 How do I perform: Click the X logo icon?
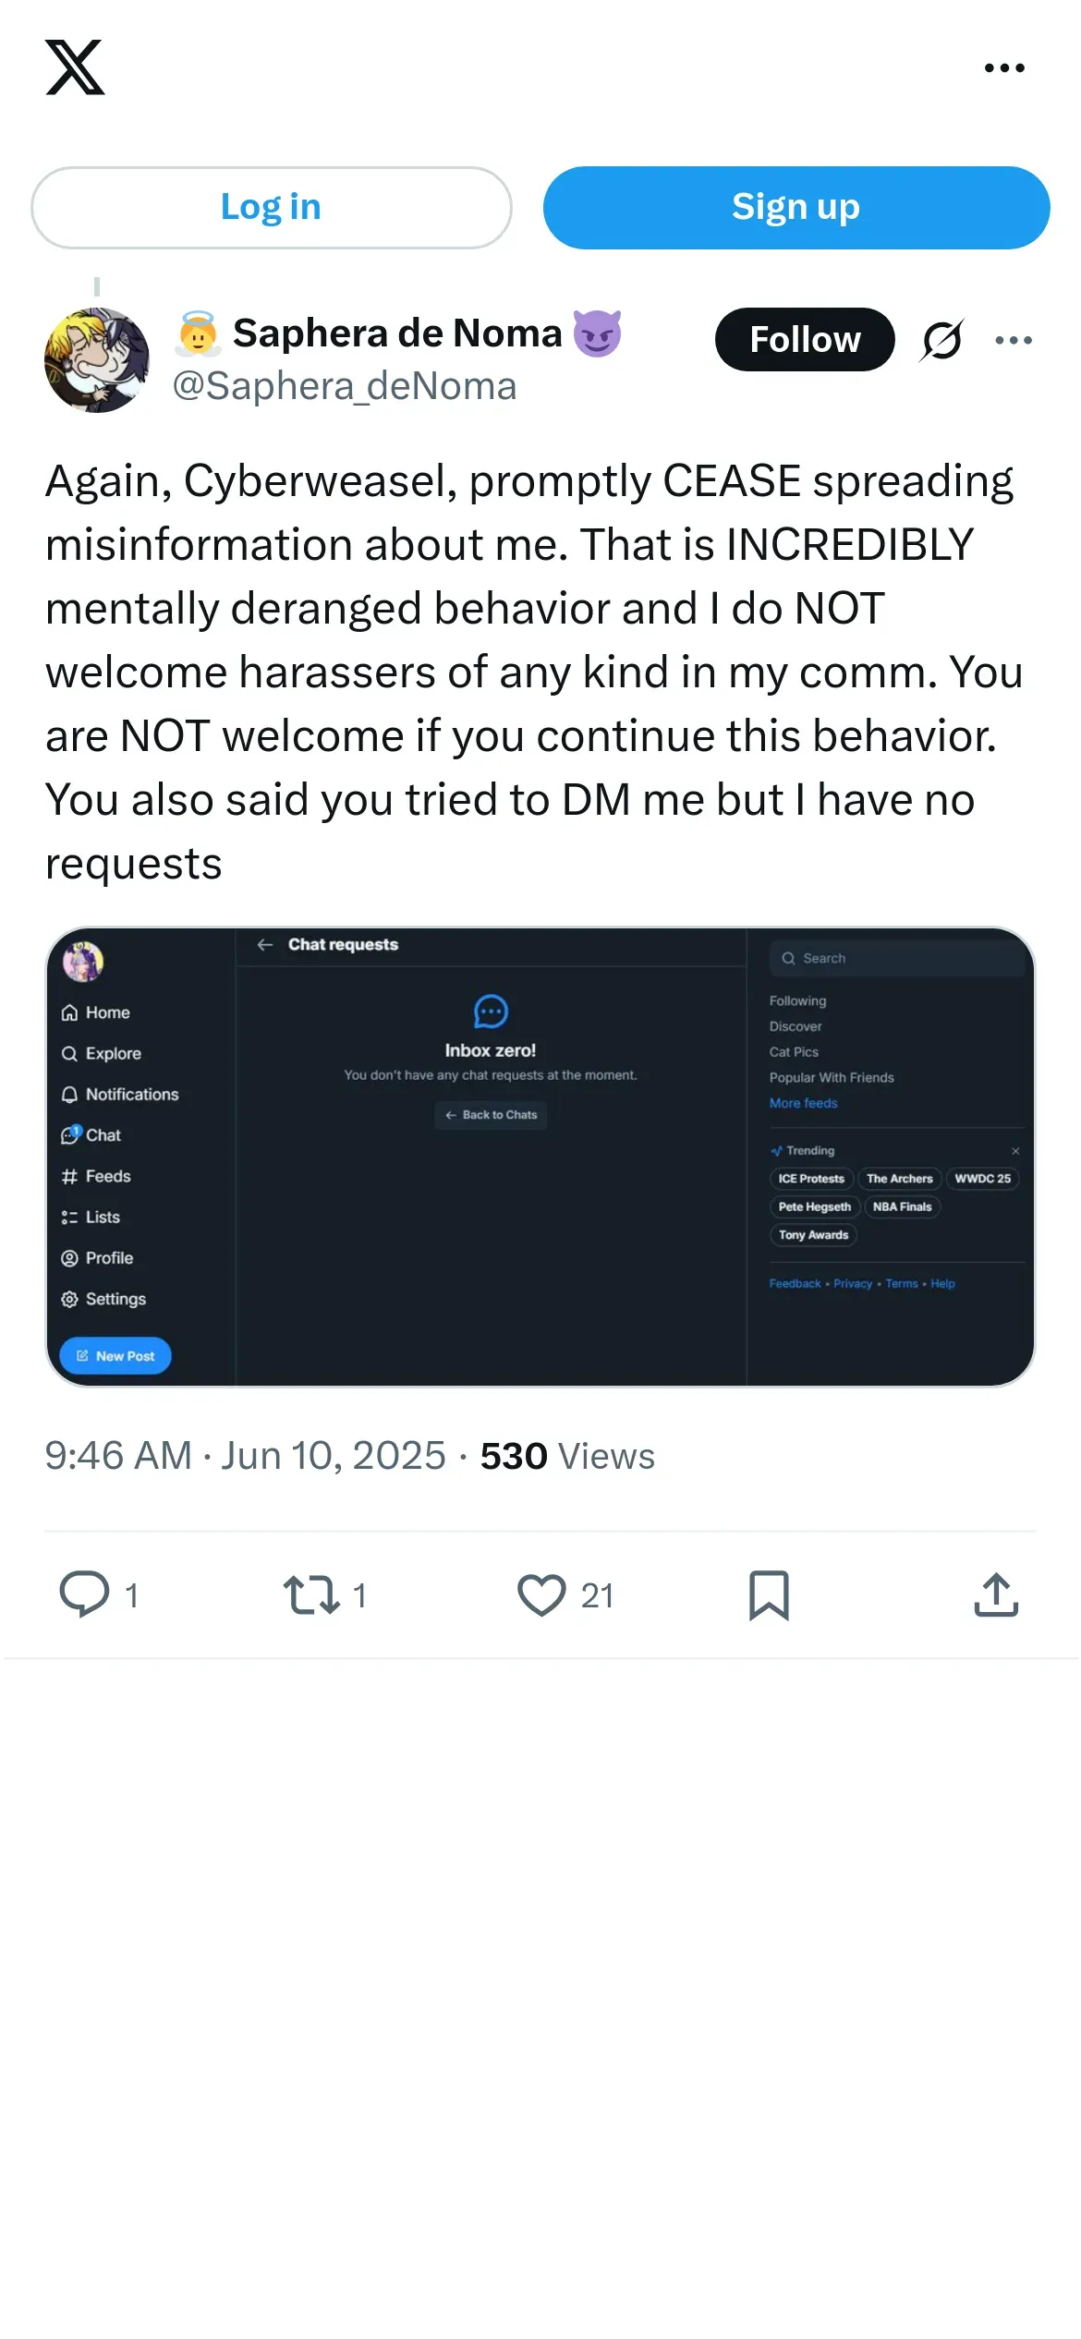75,67
